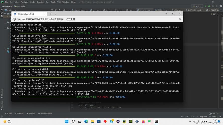Image resolution: width=223 pixels, height=125 pixels.
Task: Open the Code menu in PyCharm
Action: (32, 2)
